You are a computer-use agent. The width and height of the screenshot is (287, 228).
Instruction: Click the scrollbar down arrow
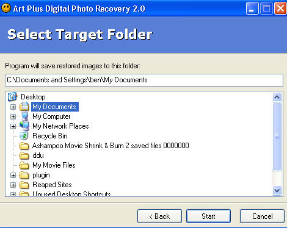tap(277, 190)
